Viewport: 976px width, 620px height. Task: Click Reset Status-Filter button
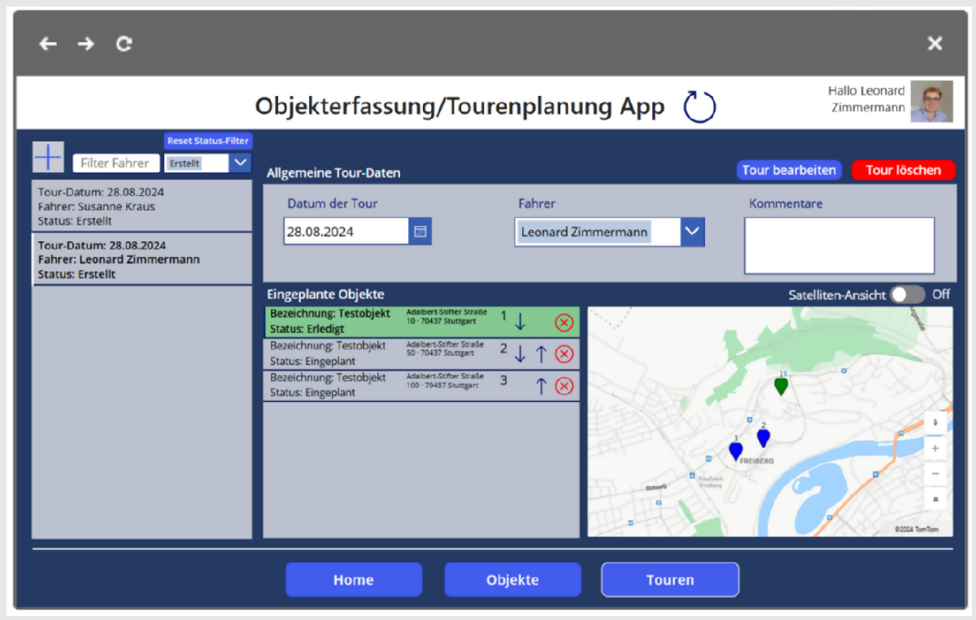click(x=208, y=141)
